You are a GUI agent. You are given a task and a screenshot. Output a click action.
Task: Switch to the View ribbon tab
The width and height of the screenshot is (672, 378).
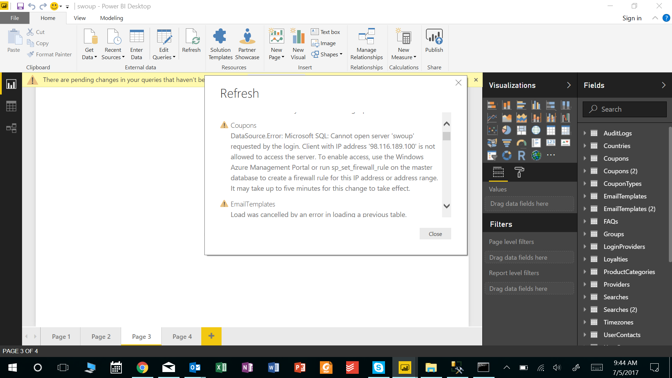(79, 18)
